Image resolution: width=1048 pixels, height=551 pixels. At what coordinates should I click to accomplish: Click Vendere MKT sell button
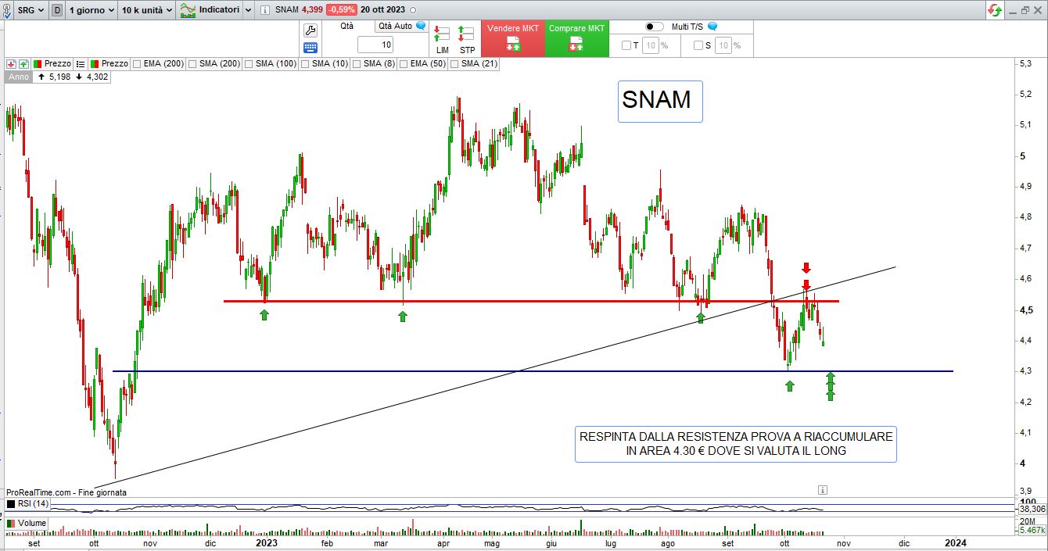tap(513, 38)
